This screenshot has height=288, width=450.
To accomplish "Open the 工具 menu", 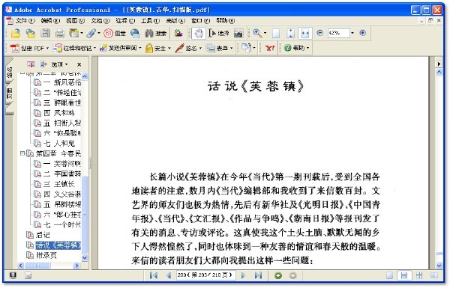I will click(150, 21).
